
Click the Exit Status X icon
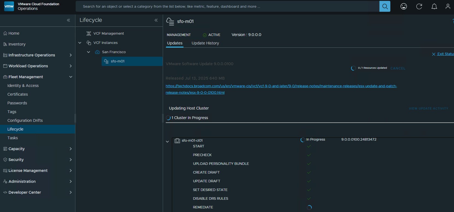click(434, 54)
